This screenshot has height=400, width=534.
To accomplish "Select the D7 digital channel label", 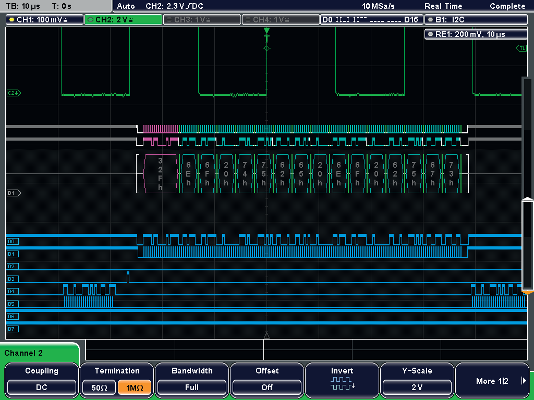I will tap(13, 329).
